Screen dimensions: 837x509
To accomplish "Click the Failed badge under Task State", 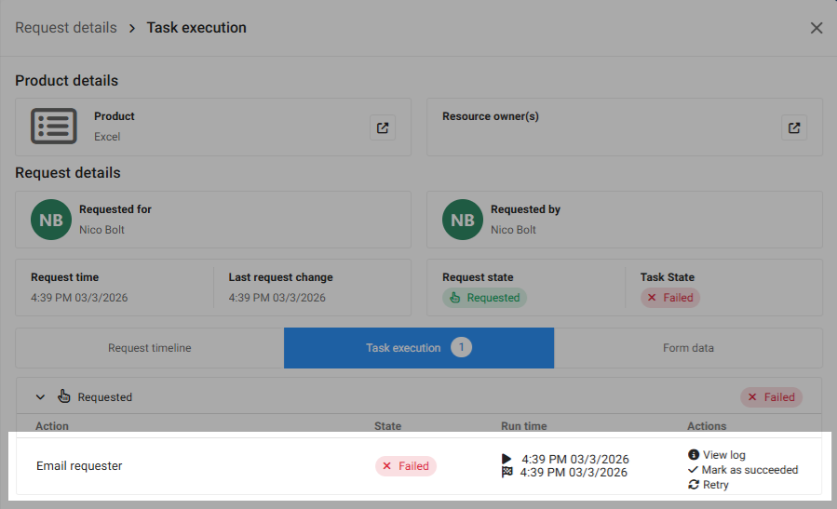I will point(670,298).
